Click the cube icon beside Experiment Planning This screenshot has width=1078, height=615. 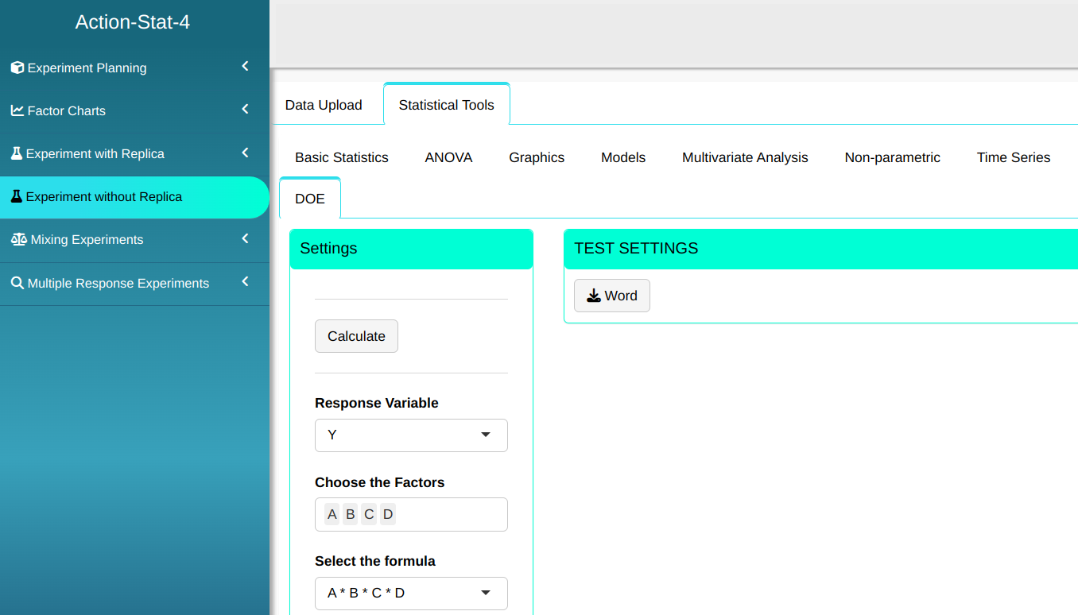(17, 68)
